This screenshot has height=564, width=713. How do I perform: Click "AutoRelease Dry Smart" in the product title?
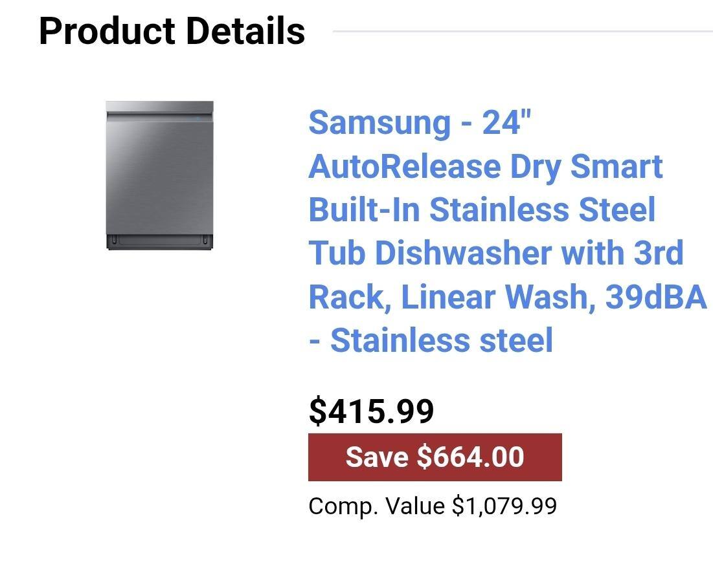click(485, 166)
